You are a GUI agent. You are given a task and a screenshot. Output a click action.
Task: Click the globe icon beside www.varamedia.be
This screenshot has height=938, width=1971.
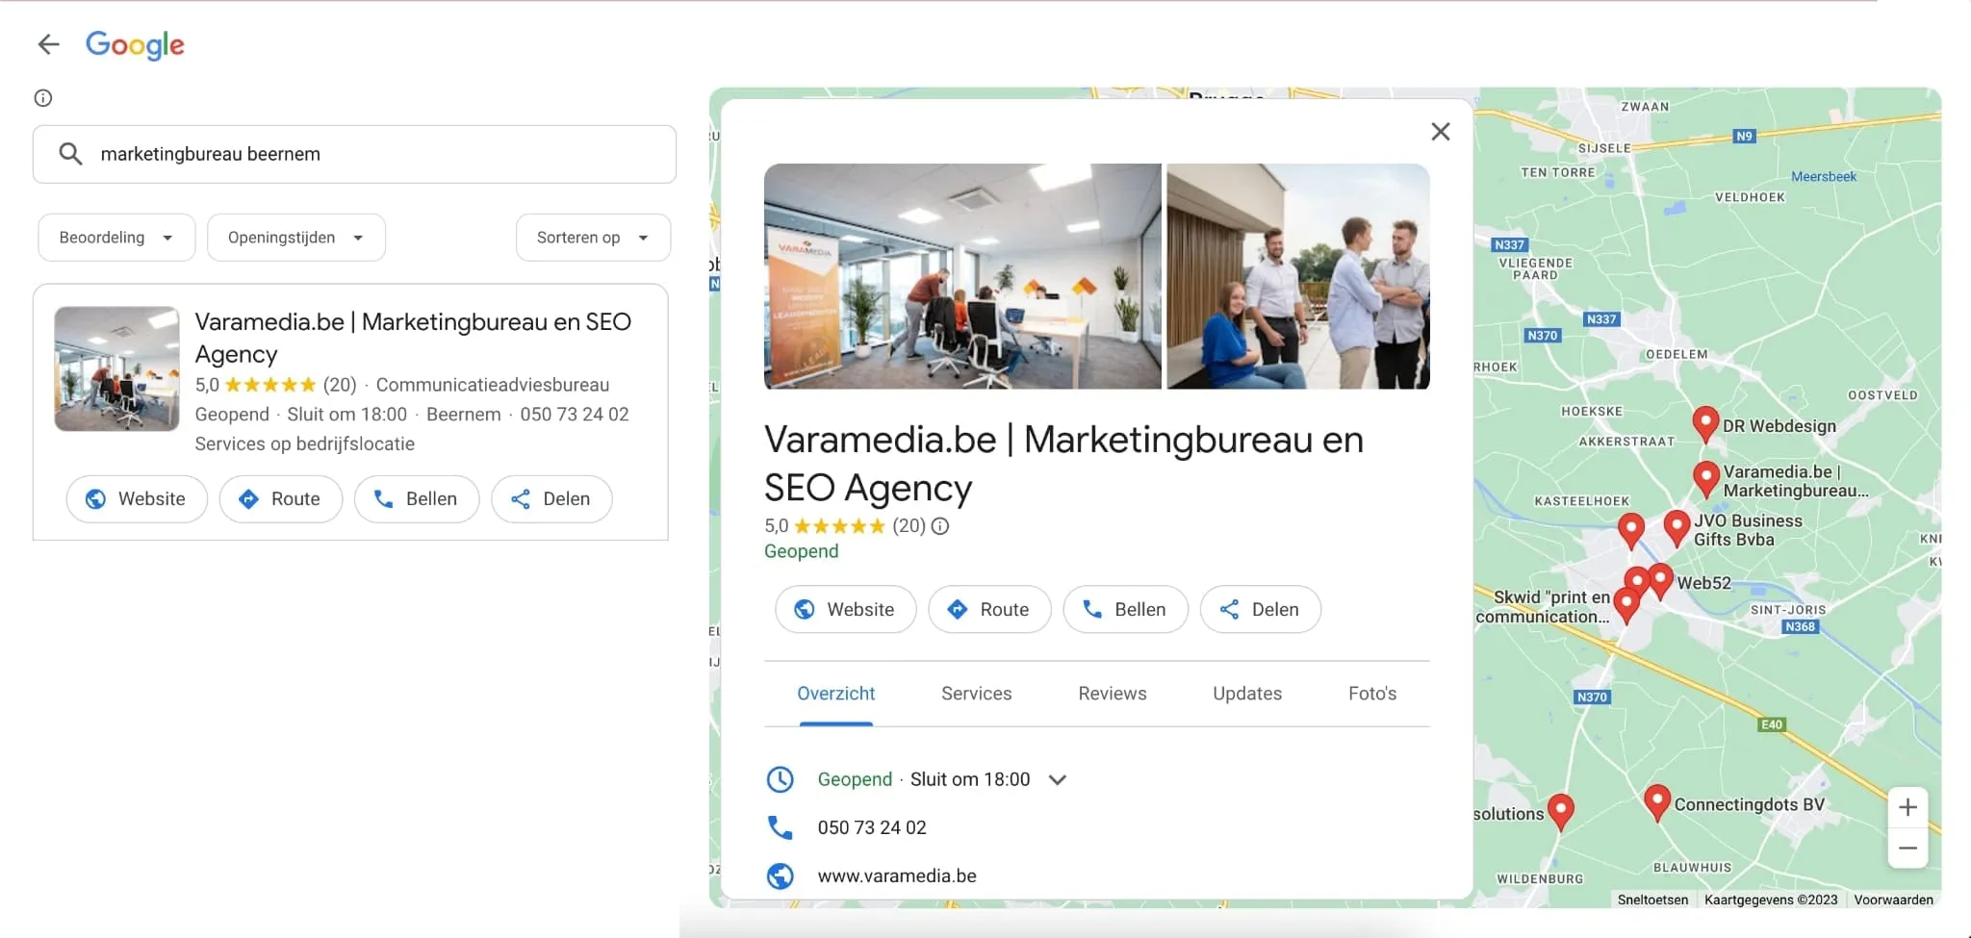780,875
